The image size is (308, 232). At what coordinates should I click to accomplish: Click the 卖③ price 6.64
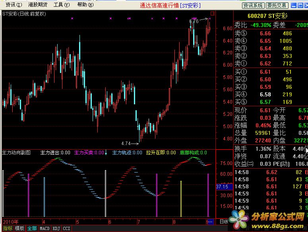[x=265, y=48]
